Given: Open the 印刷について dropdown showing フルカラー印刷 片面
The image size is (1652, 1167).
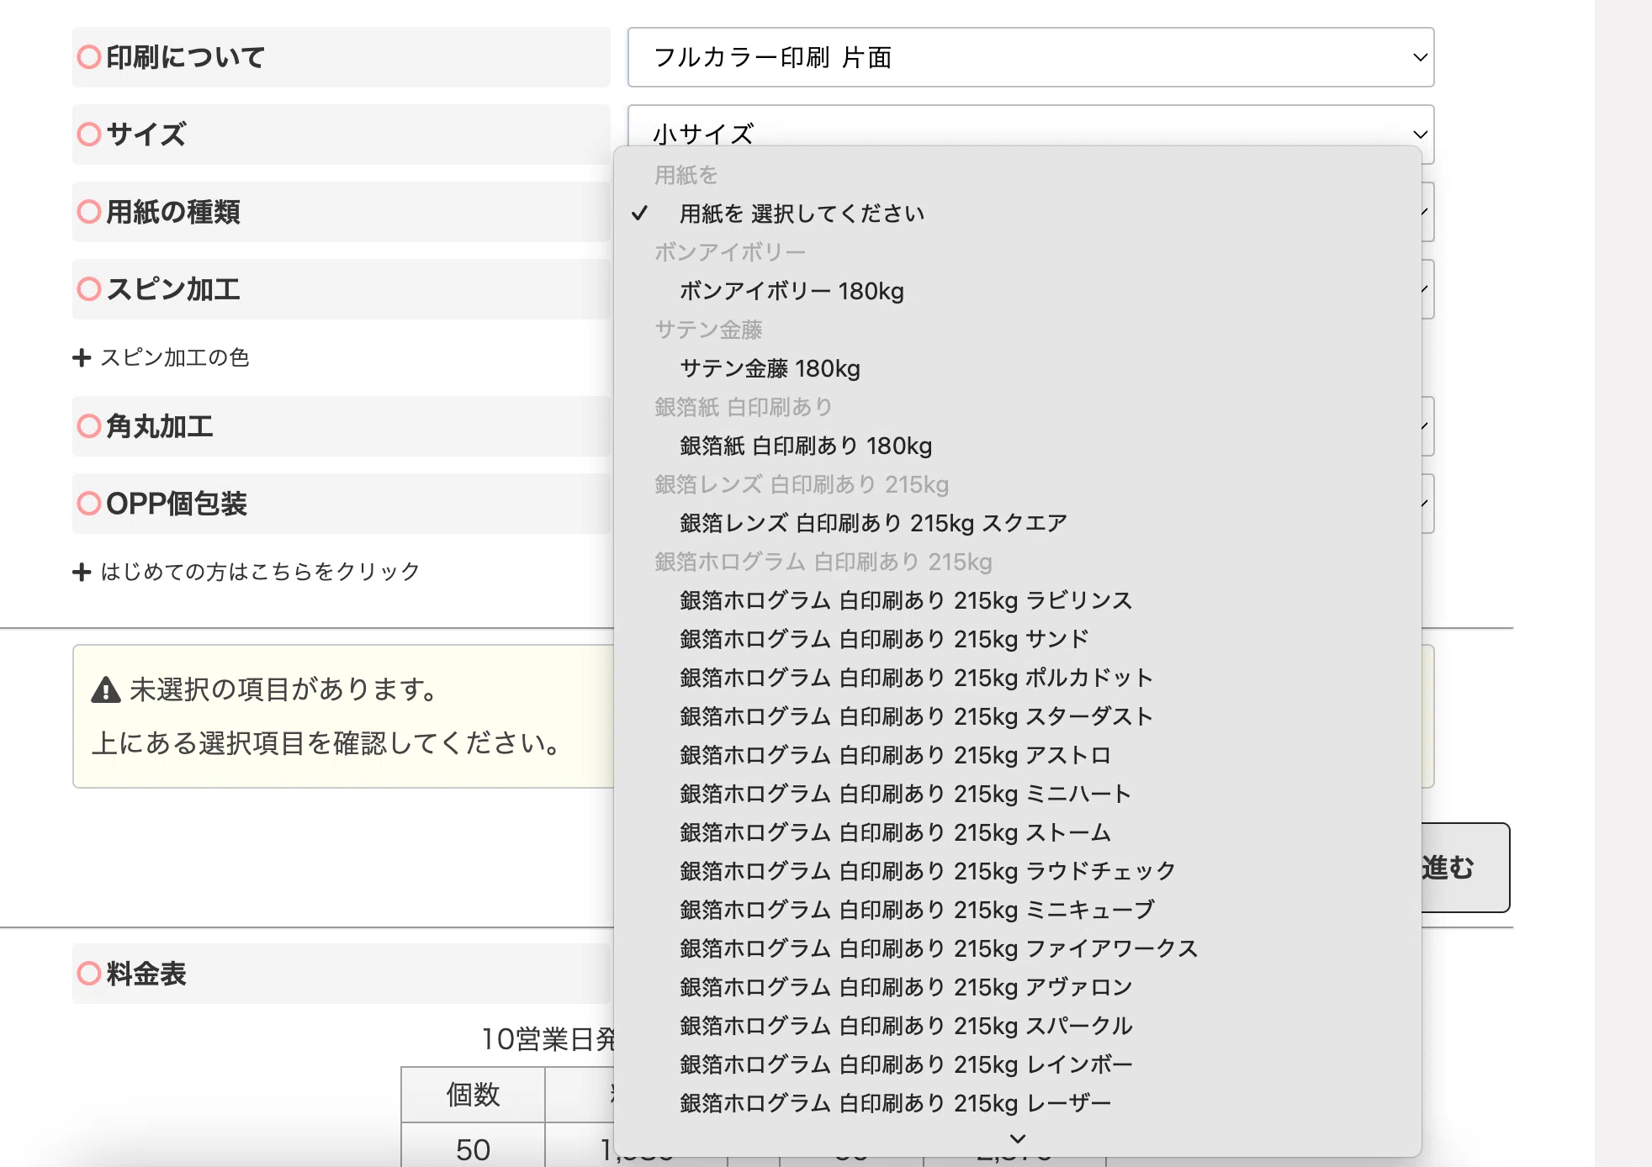Looking at the screenshot, I should [x=1030, y=57].
